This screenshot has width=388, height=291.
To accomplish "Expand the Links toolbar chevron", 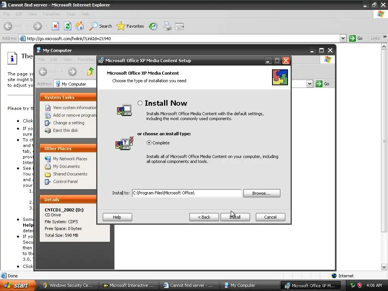I will (x=385, y=37).
